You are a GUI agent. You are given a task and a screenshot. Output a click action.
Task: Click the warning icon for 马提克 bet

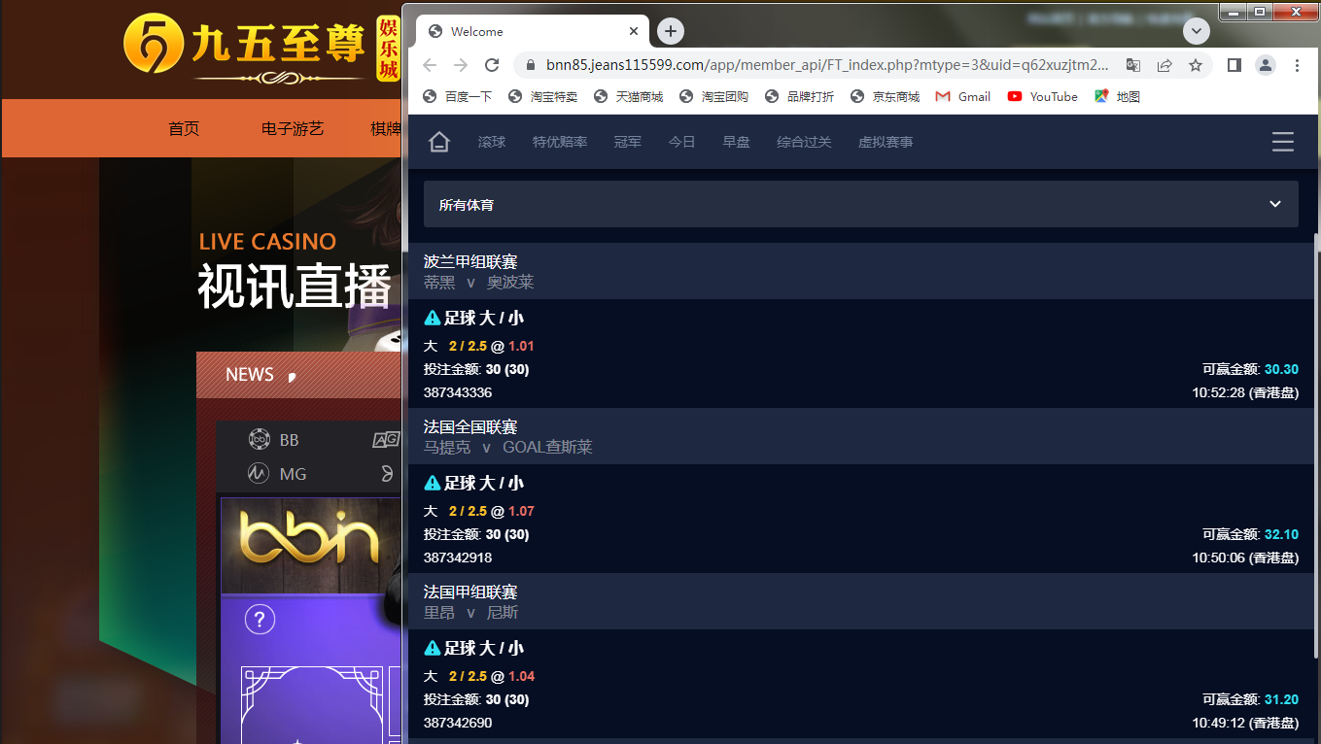point(433,483)
